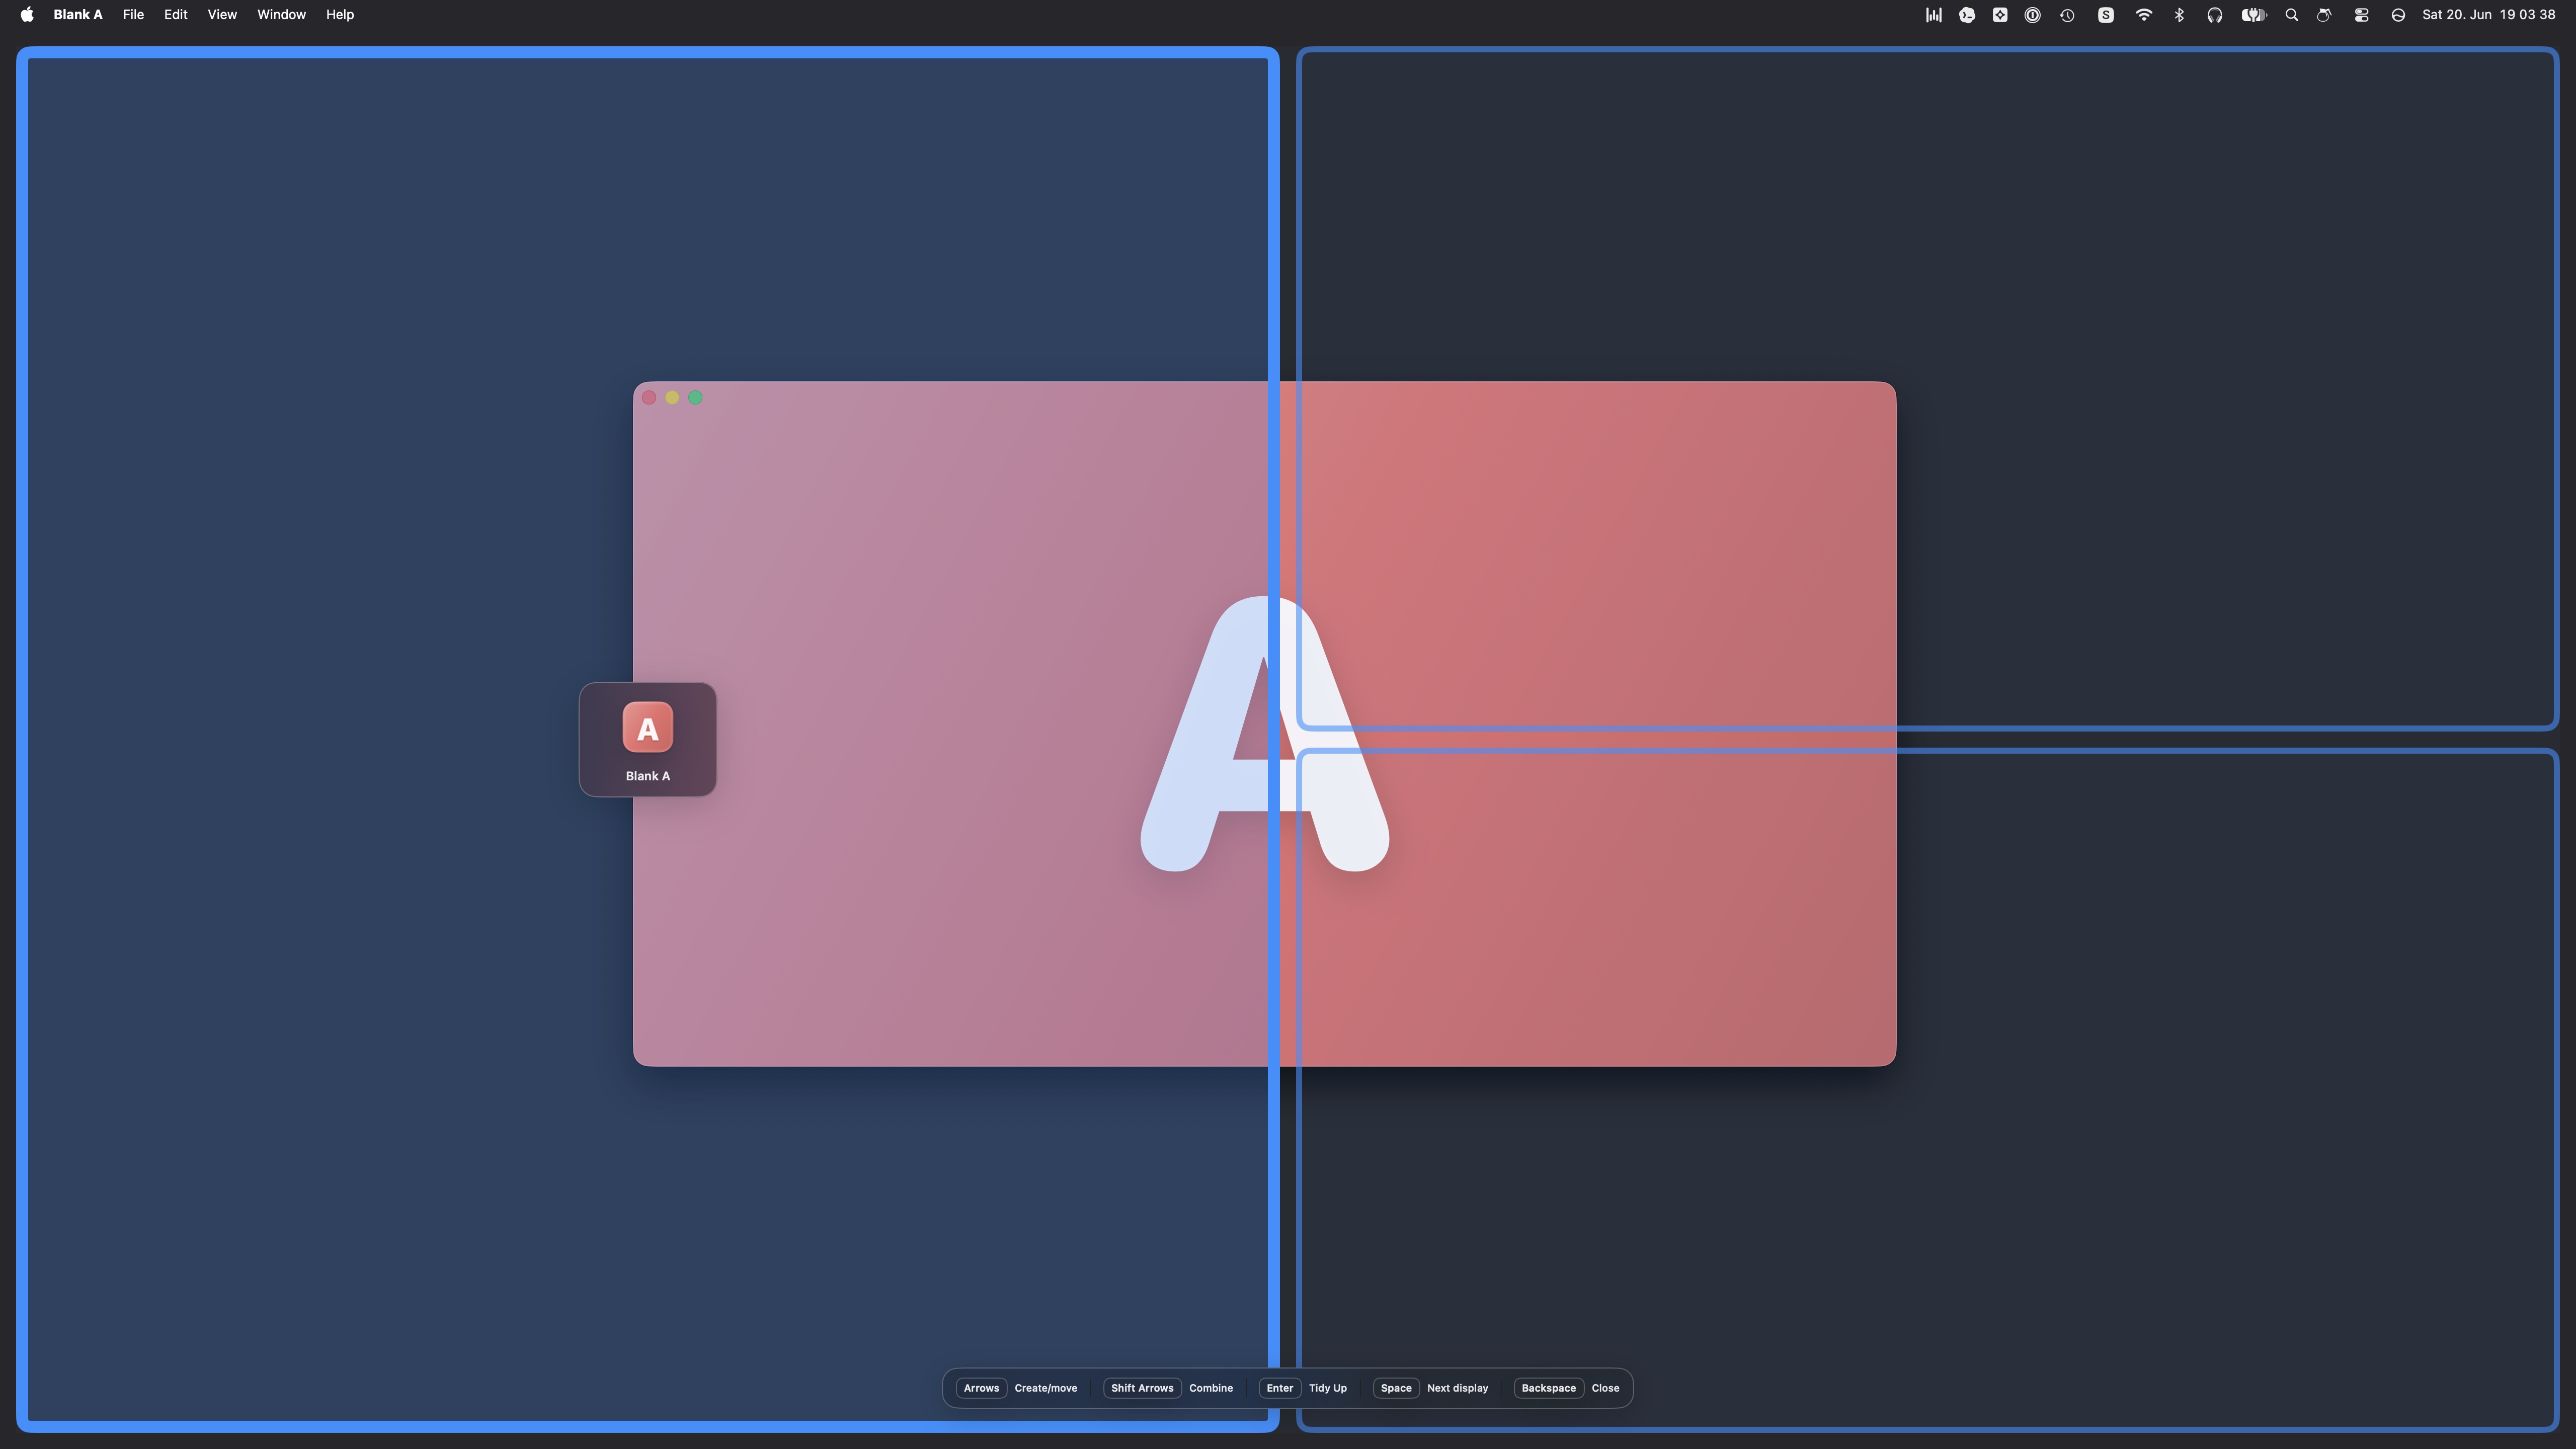Open Spotlight search magnifier icon
This screenshot has width=2576, height=1449.
click(x=2291, y=14)
